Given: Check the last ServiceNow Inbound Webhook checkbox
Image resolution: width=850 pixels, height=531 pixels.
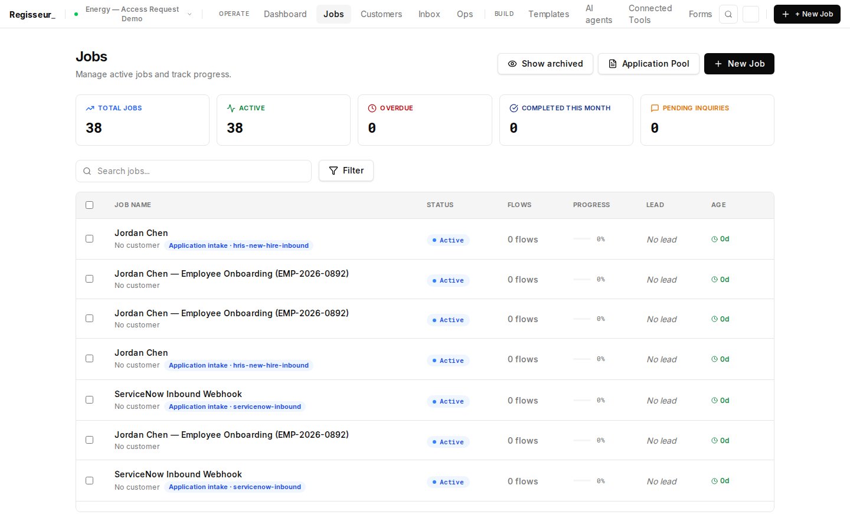Looking at the screenshot, I should (x=90, y=481).
